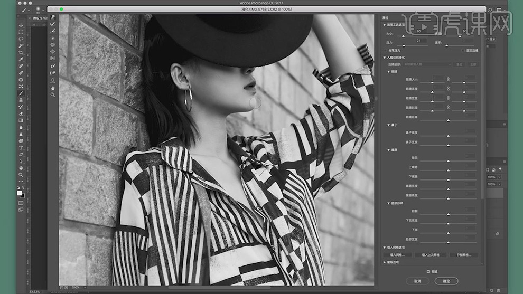Collapse the 鼻子 nose subsection
Viewport: 523px width, 294px height.
pos(389,125)
